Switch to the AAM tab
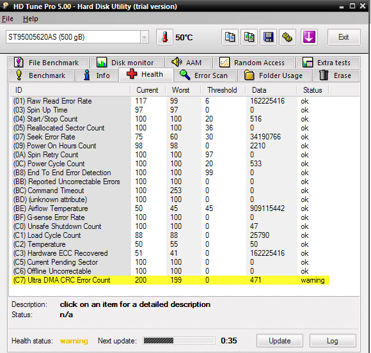 pyautogui.click(x=188, y=63)
